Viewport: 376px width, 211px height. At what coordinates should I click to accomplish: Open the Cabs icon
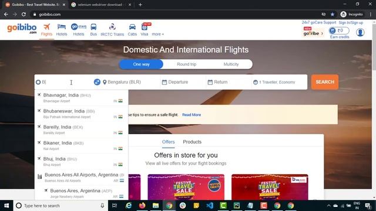pyautogui.click(x=132, y=30)
